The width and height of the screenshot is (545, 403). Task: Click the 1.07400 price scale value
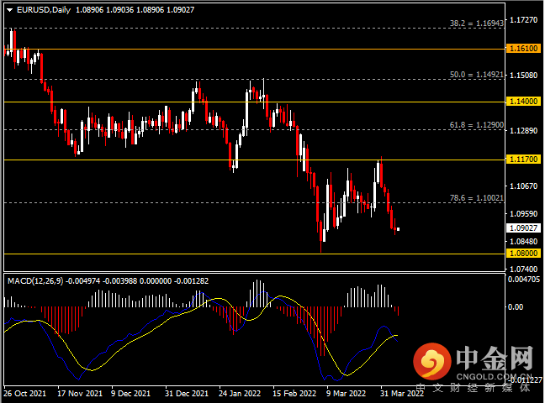523,269
